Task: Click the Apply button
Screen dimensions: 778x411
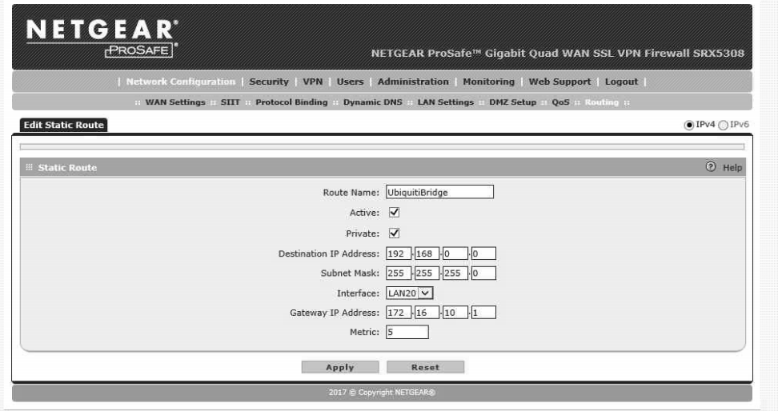Action: (340, 367)
